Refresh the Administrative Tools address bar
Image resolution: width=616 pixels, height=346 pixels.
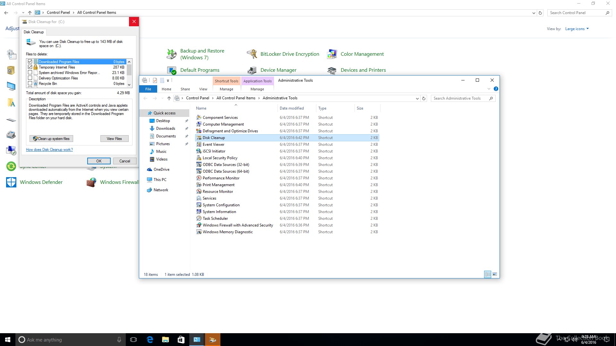tap(424, 98)
